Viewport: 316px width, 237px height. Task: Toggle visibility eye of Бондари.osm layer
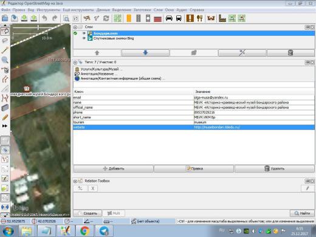tap(84, 33)
